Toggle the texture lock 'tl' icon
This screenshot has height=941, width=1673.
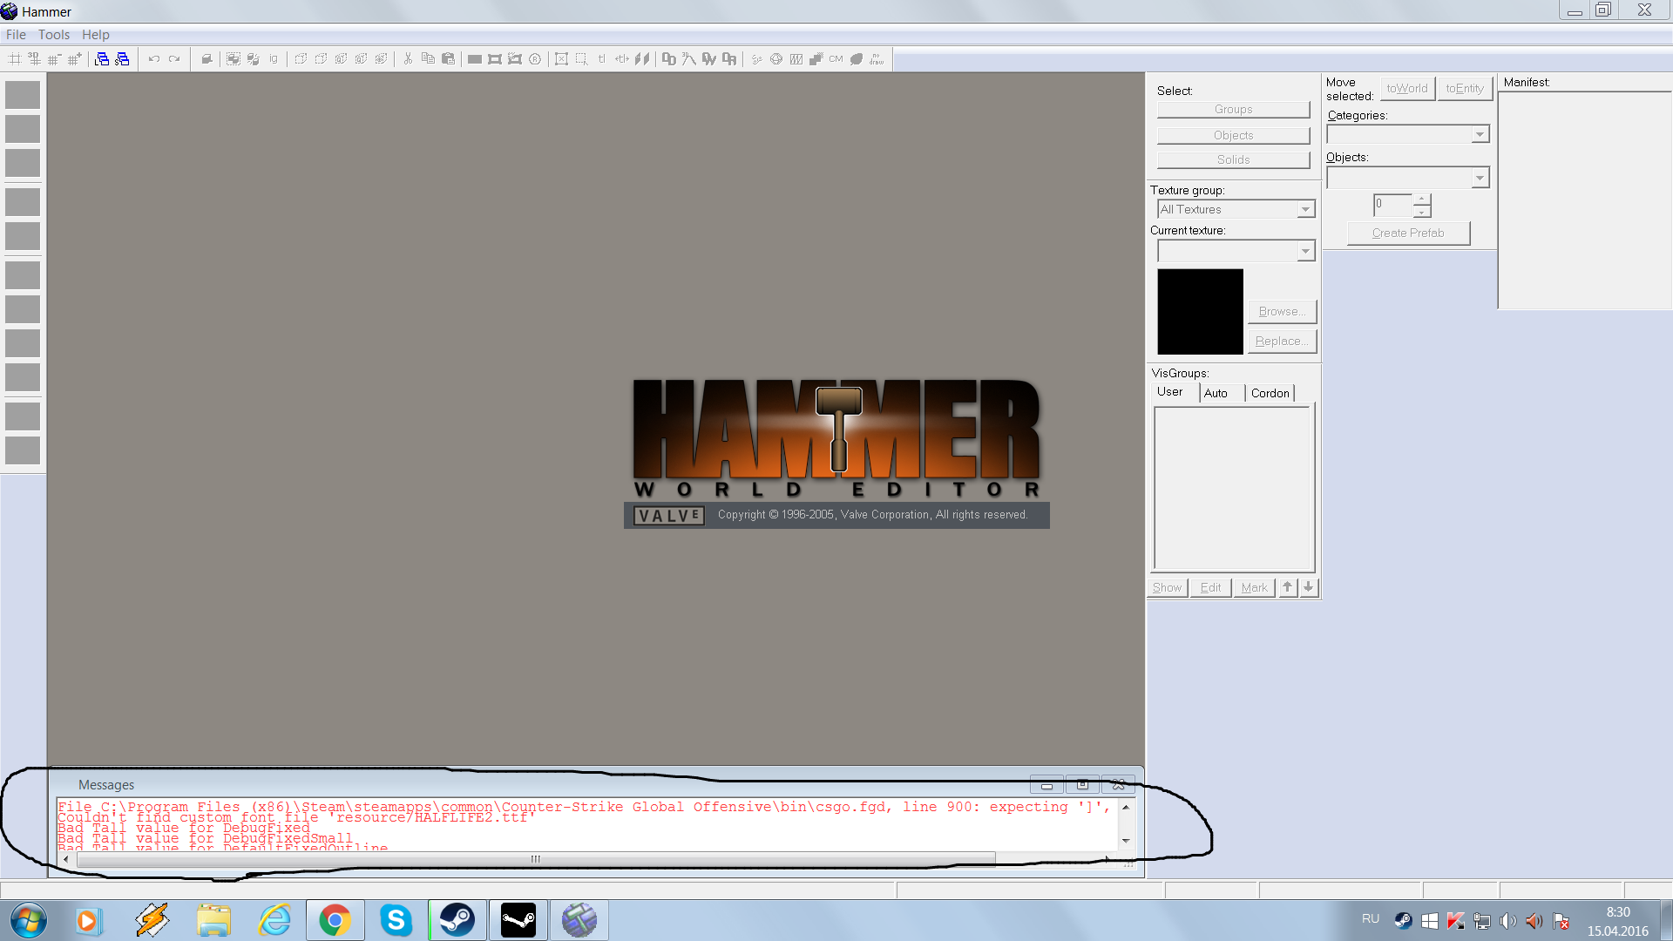(x=601, y=59)
